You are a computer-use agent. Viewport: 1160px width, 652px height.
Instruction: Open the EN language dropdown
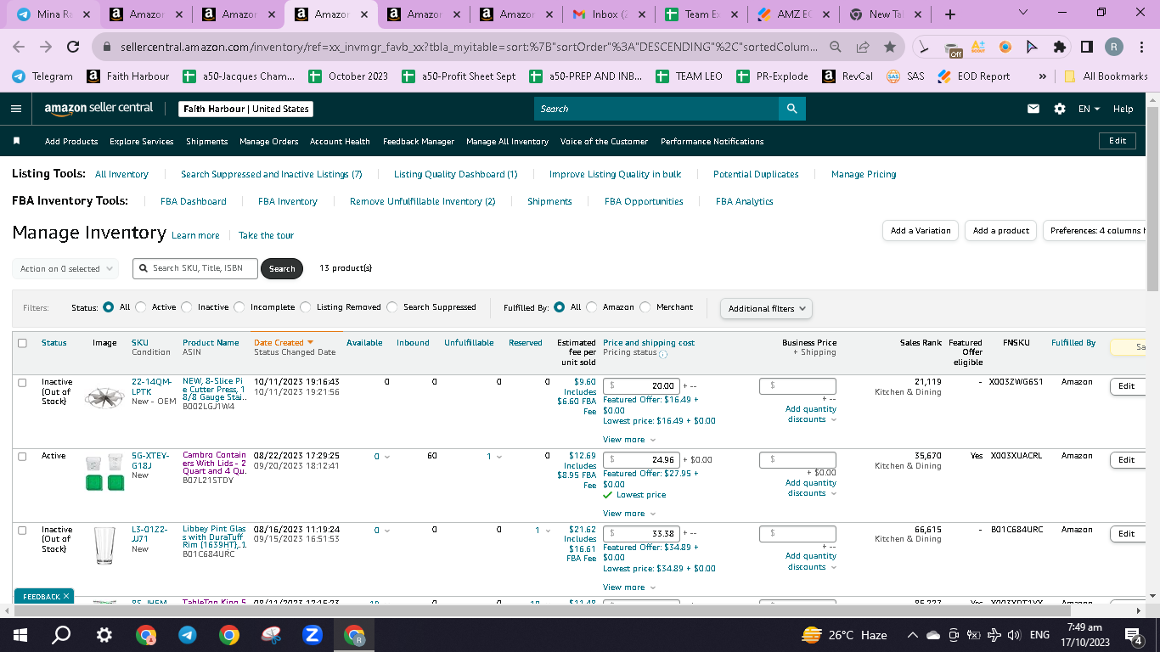click(1089, 109)
